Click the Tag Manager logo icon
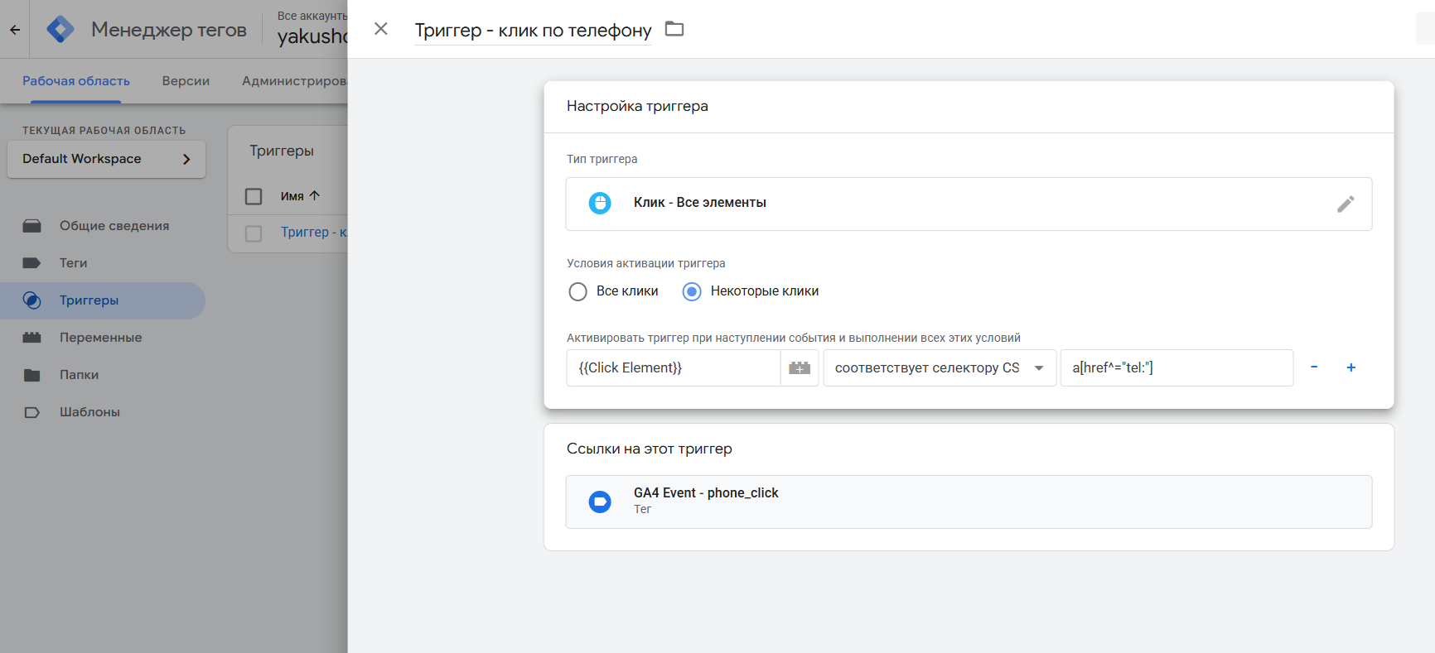Viewport: 1435px width, 653px height. [60, 30]
